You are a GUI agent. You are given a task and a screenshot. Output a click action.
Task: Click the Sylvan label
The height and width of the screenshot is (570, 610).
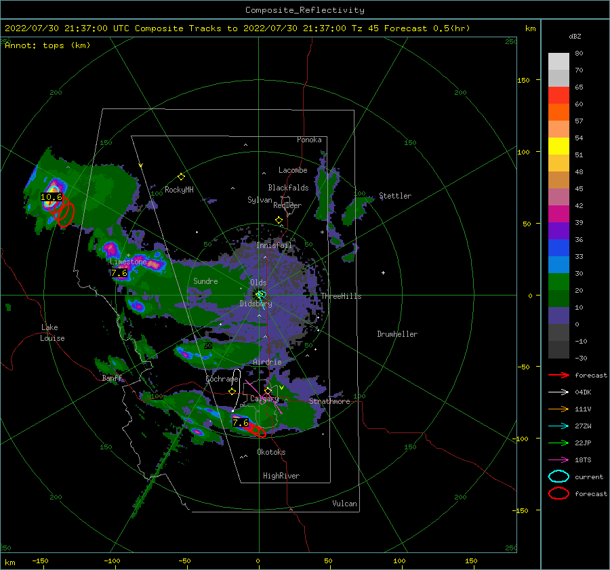click(x=260, y=200)
